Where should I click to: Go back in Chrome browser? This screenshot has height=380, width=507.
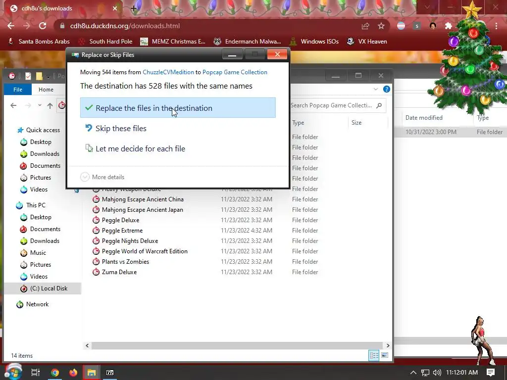point(11,26)
